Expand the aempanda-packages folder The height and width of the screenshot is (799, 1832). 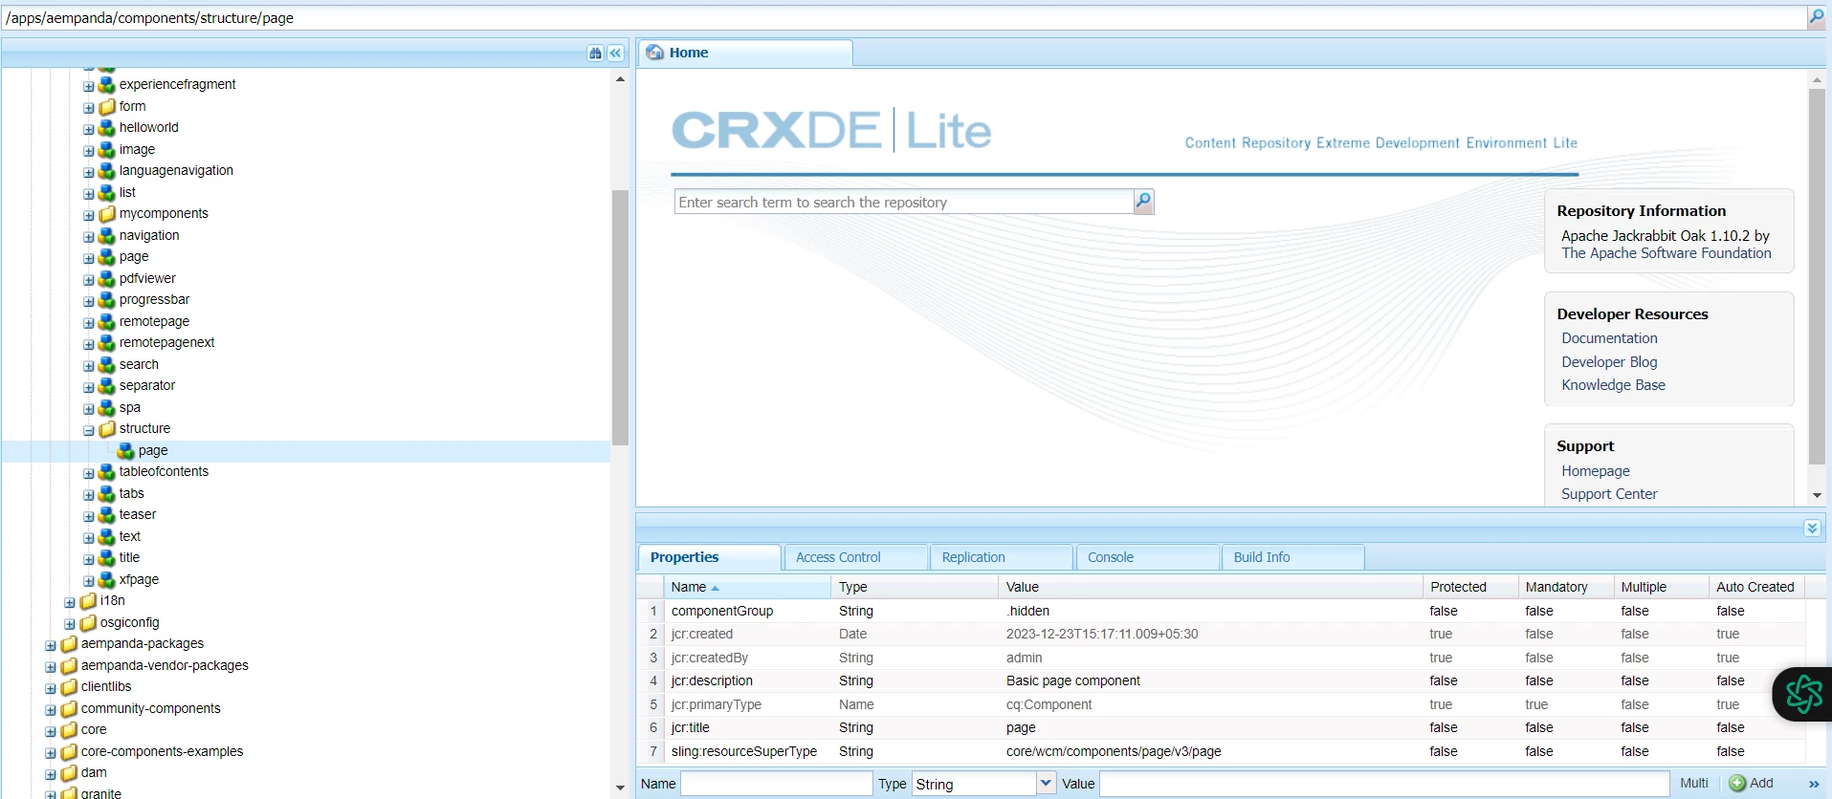pos(51,645)
